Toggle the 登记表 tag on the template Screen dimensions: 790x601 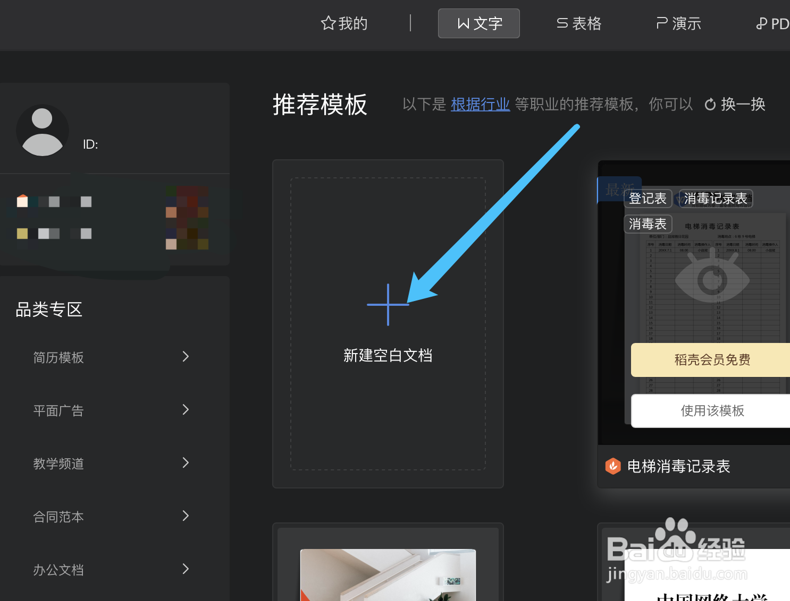(648, 198)
